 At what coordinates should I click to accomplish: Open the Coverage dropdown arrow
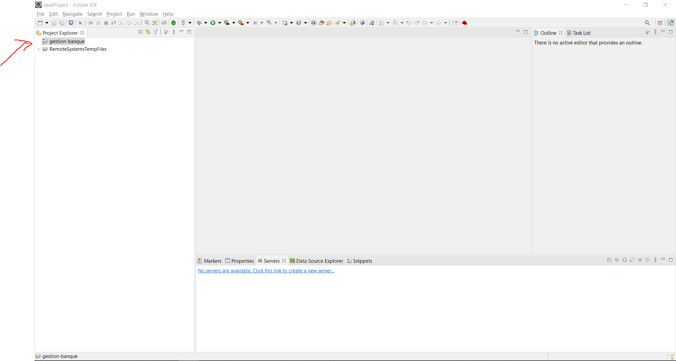pos(234,23)
